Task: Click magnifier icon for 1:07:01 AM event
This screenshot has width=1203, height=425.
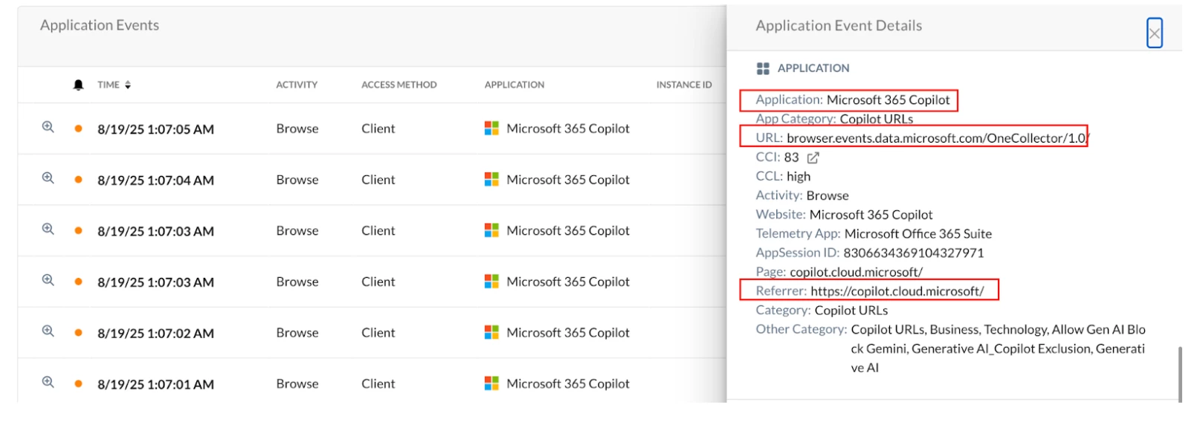Action: tap(48, 383)
